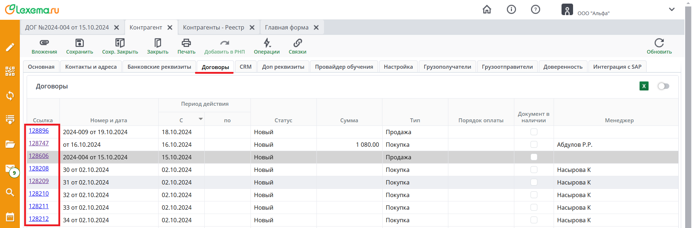This screenshot has width=692, height=228.
Task: Open contract link 128210
Action: [x=39, y=194]
